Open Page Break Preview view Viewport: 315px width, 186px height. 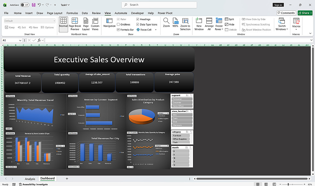click(75, 24)
